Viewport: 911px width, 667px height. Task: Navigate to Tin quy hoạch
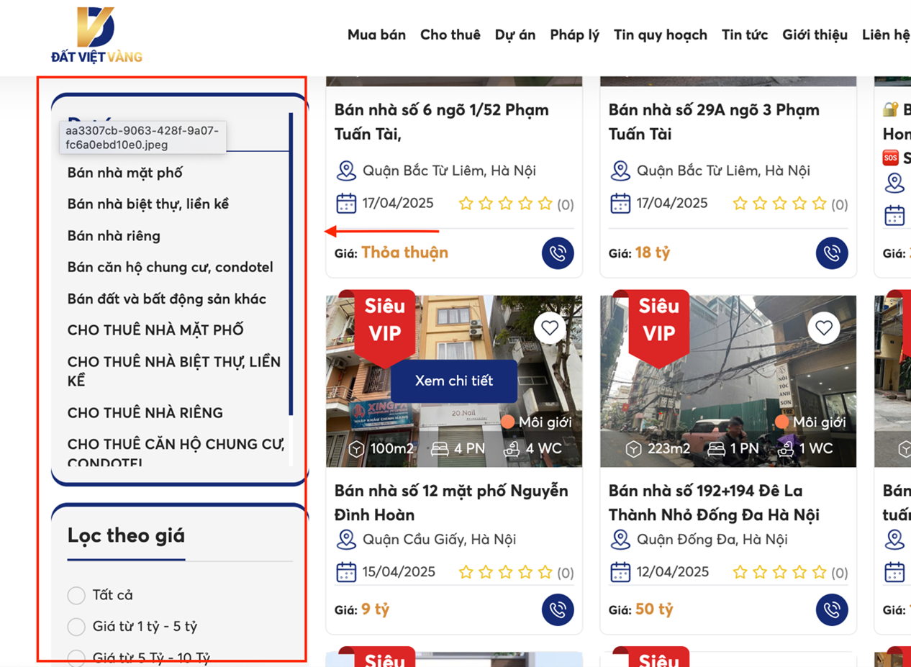click(661, 35)
